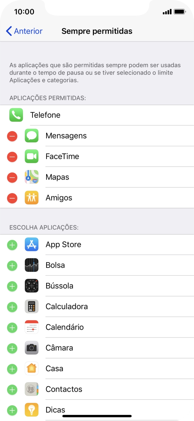This screenshot has width=194, height=421.
Task: Remove Mensagens using the red minus
Action: click(x=12, y=136)
